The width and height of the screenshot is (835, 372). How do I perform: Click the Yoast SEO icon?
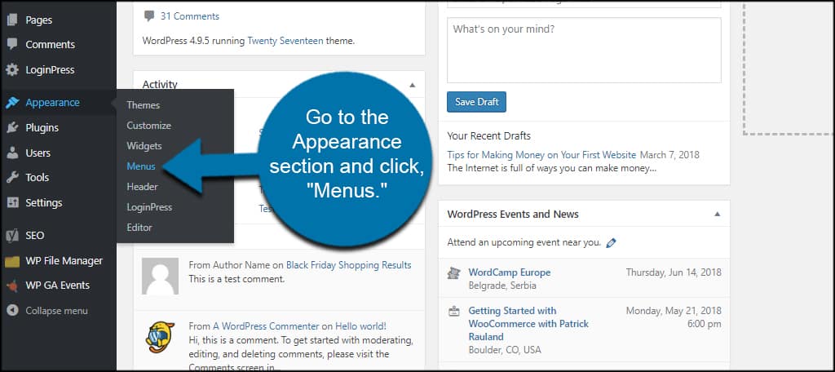pyautogui.click(x=12, y=235)
